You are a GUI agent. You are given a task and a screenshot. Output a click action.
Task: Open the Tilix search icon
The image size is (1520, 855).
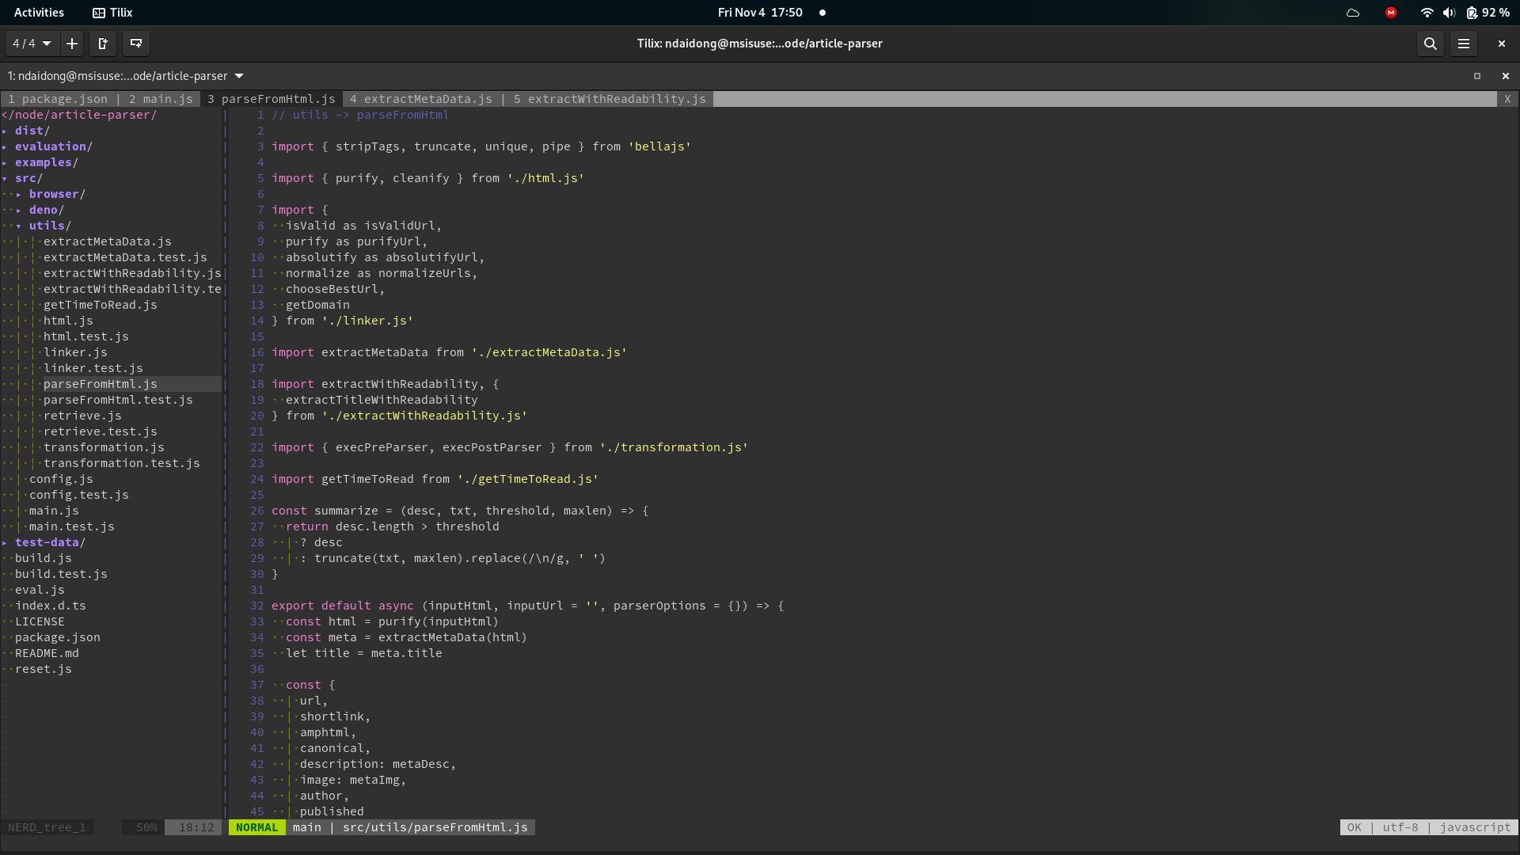pyautogui.click(x=1430, y=44)
